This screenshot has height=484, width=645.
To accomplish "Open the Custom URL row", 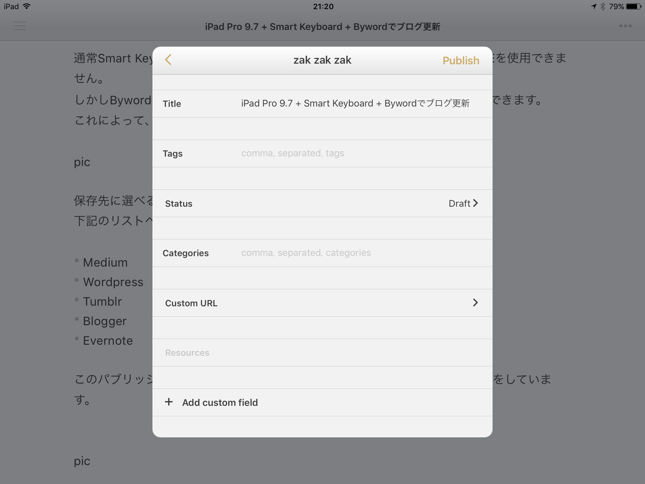I will click(x=322, y=303).
